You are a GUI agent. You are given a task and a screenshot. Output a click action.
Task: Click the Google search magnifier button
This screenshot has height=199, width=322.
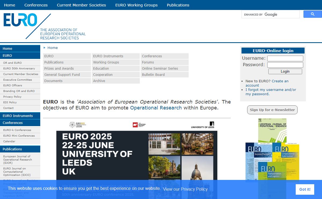coord(313,14)
